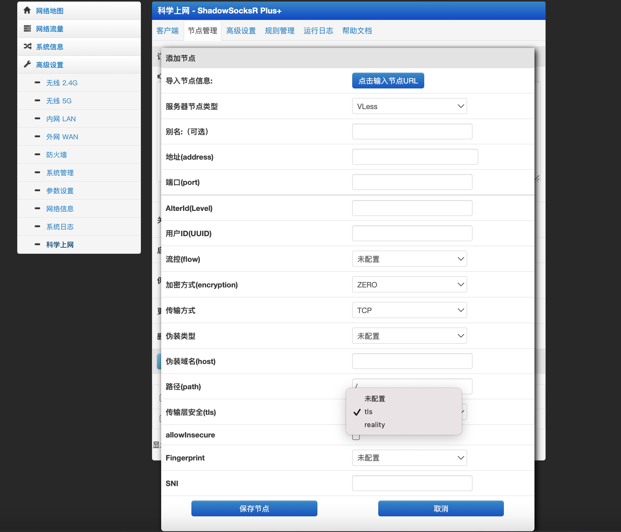
Task: Open the 伪装类型 dropdown
Action: 410,336
